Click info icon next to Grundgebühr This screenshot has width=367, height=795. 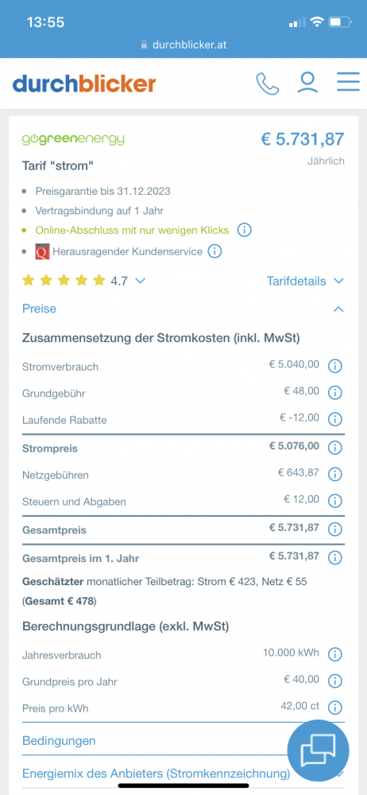tap(335, 392)
